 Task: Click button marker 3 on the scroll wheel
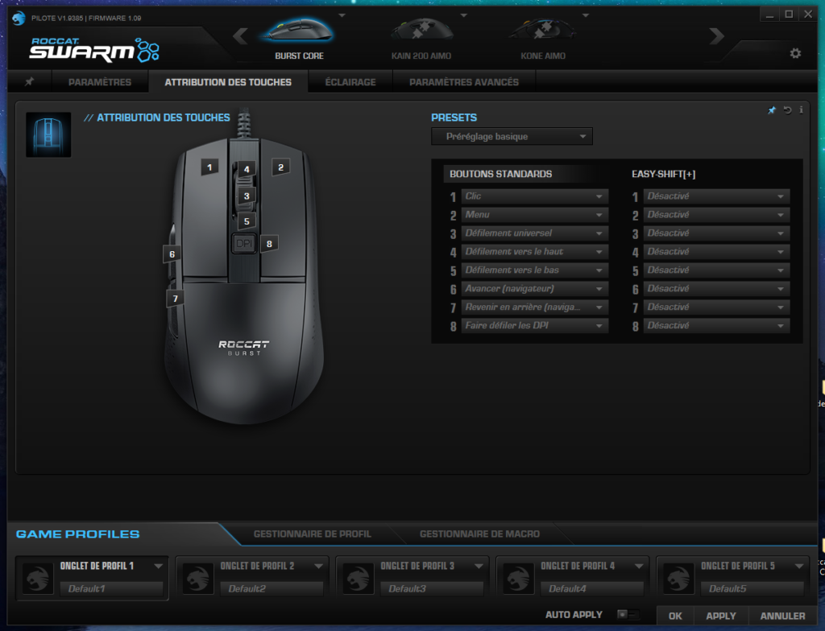point(247,196)
